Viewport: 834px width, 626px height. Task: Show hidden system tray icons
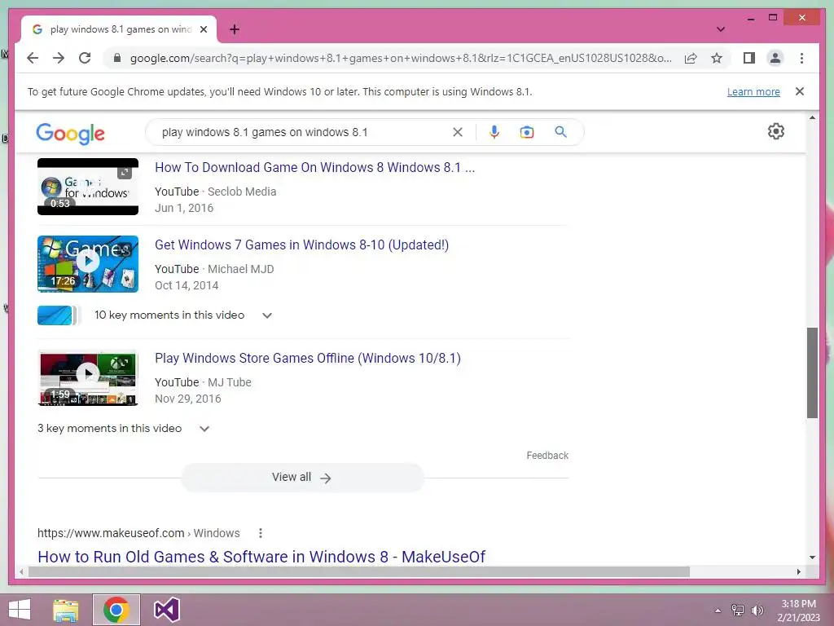(718, 611)
